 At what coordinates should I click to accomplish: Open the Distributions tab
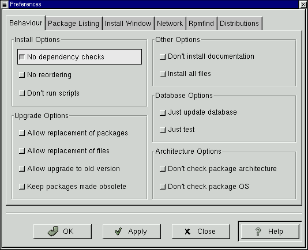(x=239, y=24)
